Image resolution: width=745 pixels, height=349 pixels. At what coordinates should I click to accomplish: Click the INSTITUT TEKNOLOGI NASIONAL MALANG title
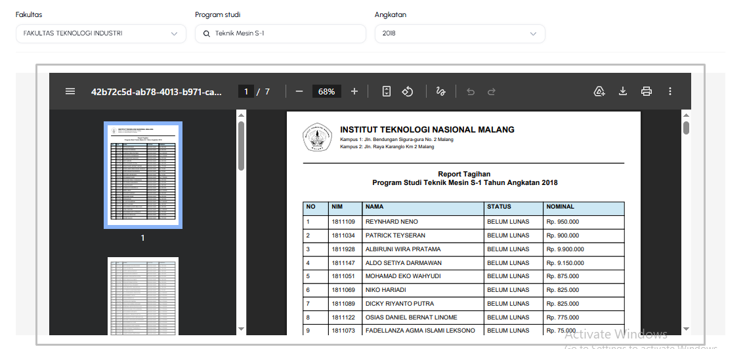pyautogui.click(x=427, y=130)
